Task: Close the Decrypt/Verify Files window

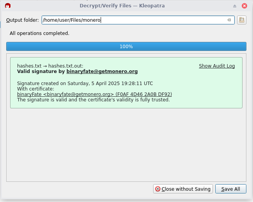Action: pos(244,6)
